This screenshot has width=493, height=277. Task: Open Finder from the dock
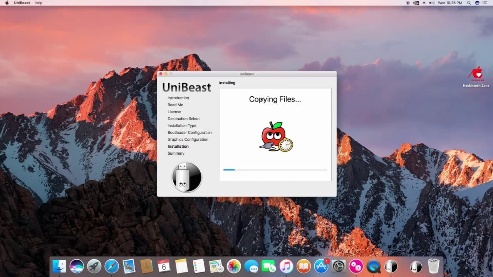click(x=59, y=266)
